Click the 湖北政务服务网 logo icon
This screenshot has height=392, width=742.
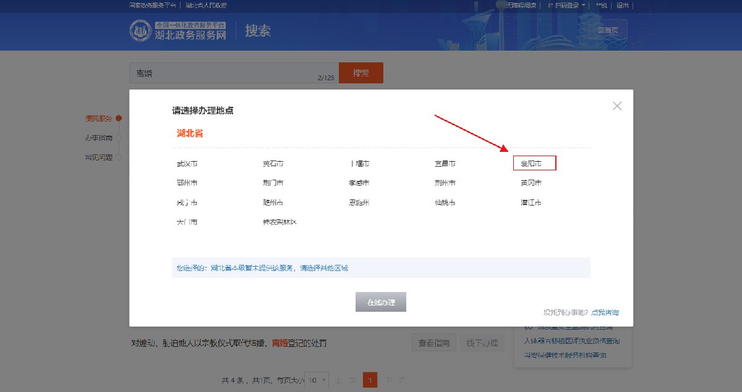(x=140, y=31)
